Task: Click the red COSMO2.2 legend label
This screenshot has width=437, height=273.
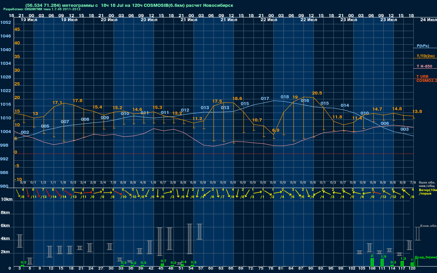Action: [x=427, y=80]
